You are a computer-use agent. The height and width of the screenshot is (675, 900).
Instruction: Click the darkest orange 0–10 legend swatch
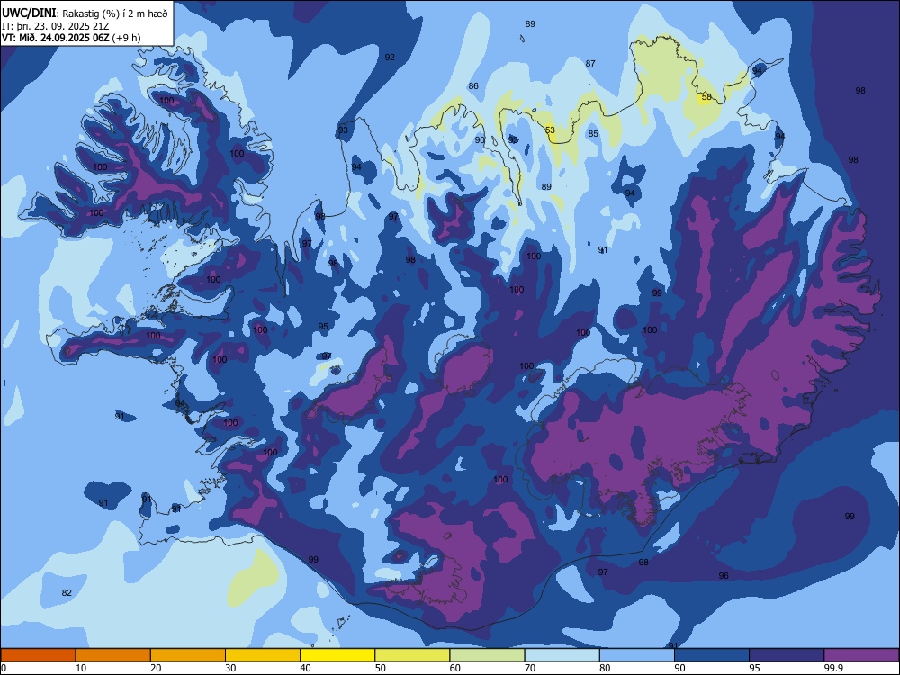(38, 655)
